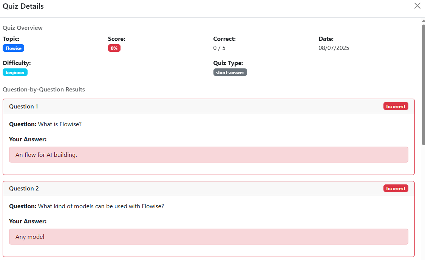
Task: Click the short-answer quiz type badge
Action: [x=230, y=73]
